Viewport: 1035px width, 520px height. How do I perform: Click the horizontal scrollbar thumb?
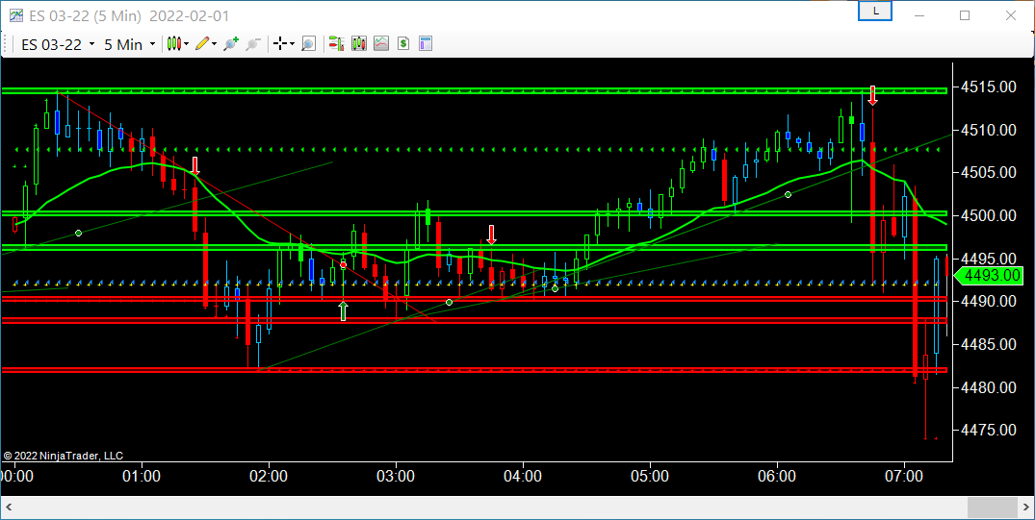tap(992, 508)
